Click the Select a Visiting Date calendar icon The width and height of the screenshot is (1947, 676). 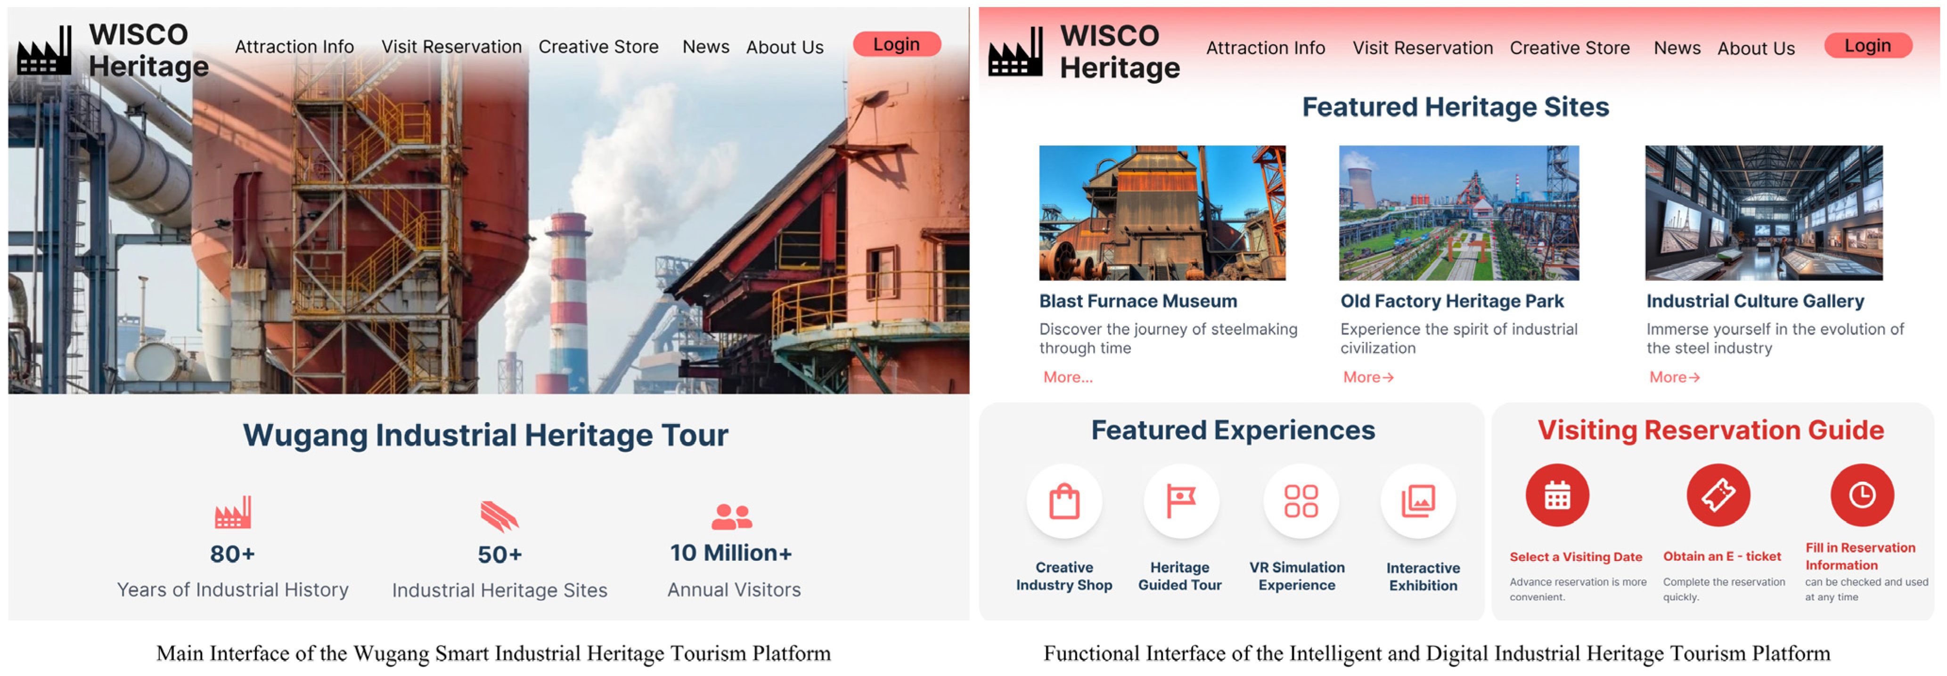coord(1556,496)
